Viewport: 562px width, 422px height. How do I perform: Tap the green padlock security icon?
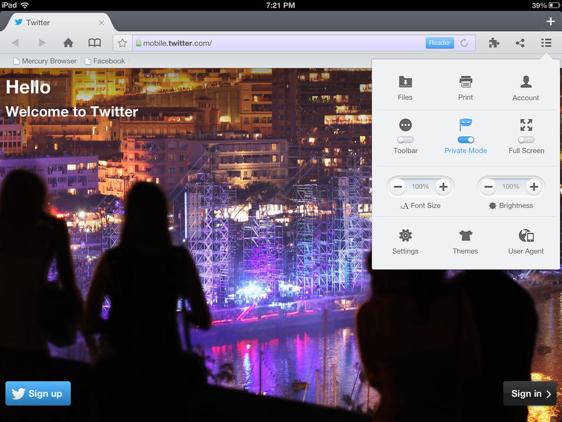tap(138, 43)
